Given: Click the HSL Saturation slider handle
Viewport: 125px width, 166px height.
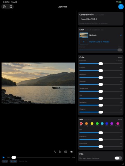Looking at the screenshot, I should point(101,140).
